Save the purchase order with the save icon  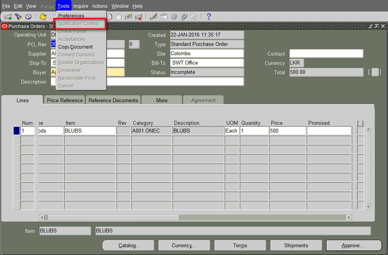click(x=42, y=17)
